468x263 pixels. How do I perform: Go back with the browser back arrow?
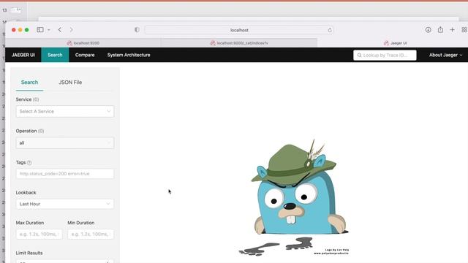tap(60, 30)
